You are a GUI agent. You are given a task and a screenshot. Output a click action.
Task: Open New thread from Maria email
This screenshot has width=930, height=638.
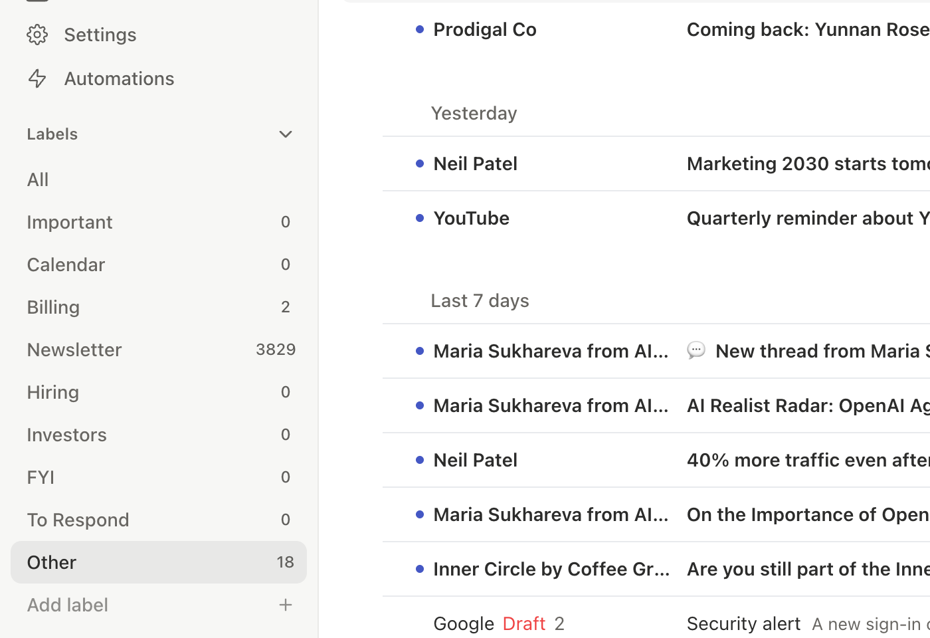pos(656,351)
